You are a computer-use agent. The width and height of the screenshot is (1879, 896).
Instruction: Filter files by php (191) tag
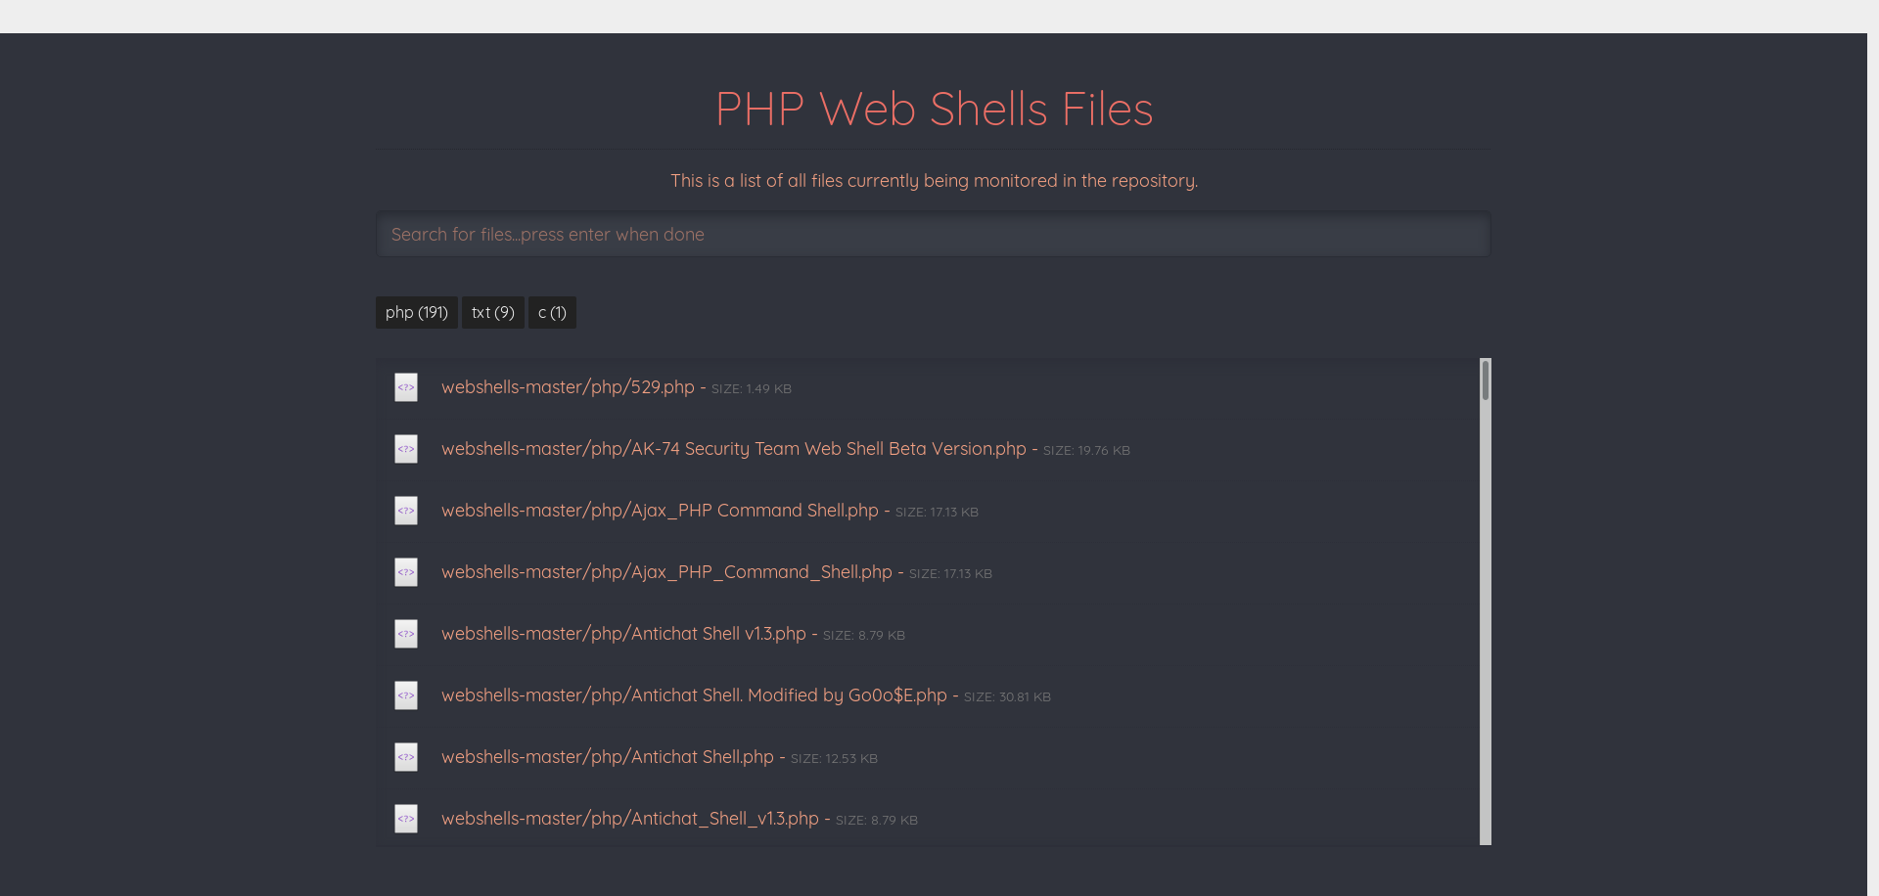pos(417,312)
